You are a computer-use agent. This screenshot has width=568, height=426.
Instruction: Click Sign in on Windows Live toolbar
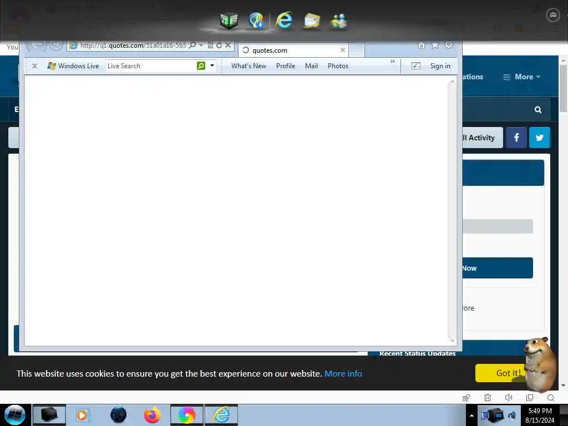(440, 66)
